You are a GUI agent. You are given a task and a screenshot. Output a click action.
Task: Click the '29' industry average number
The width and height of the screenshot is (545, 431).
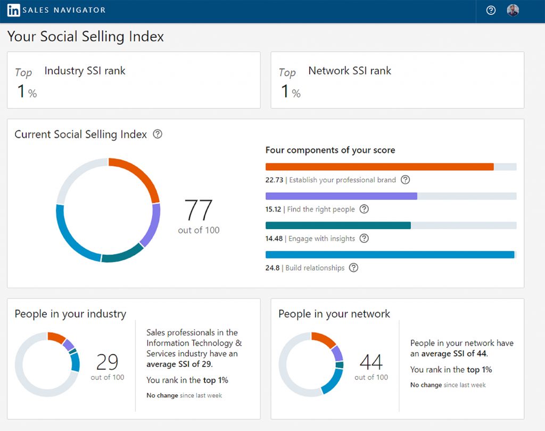[107, 362]
